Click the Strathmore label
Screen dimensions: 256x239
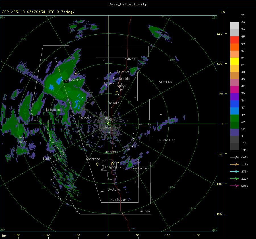(x=138, y=168)
